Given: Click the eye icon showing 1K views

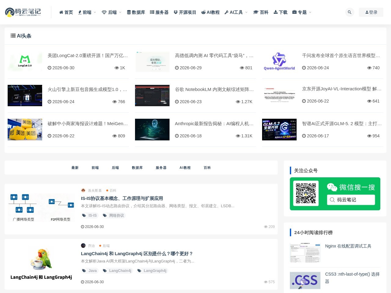Looking at the screenshot, I should tap(116, 68).
